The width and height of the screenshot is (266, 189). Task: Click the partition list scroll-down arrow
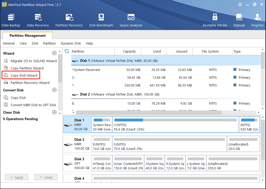pyautogui.click(x=263, y=108)
